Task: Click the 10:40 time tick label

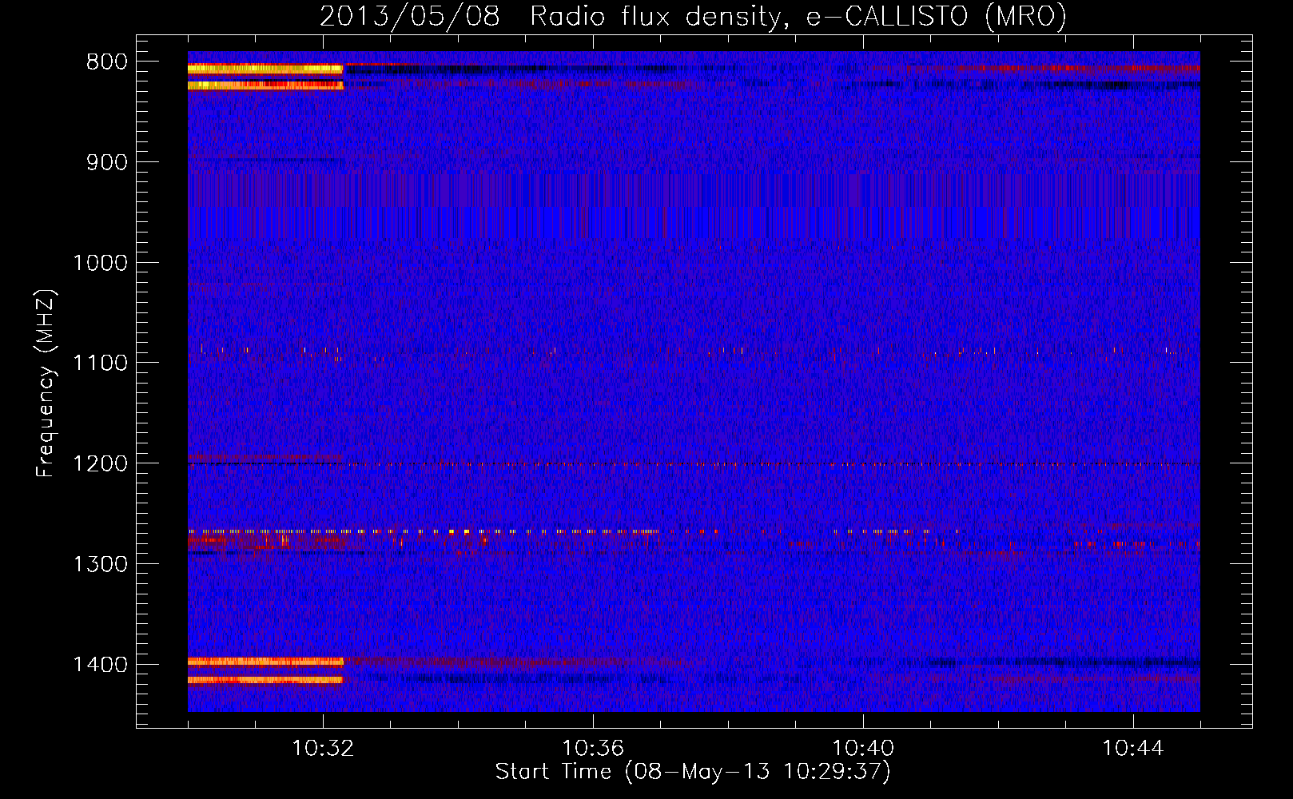Action: tap(863, 749)
